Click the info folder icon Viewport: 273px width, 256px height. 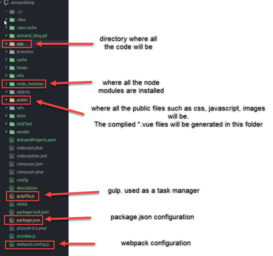pyautogui.click(x=12, y=76)
